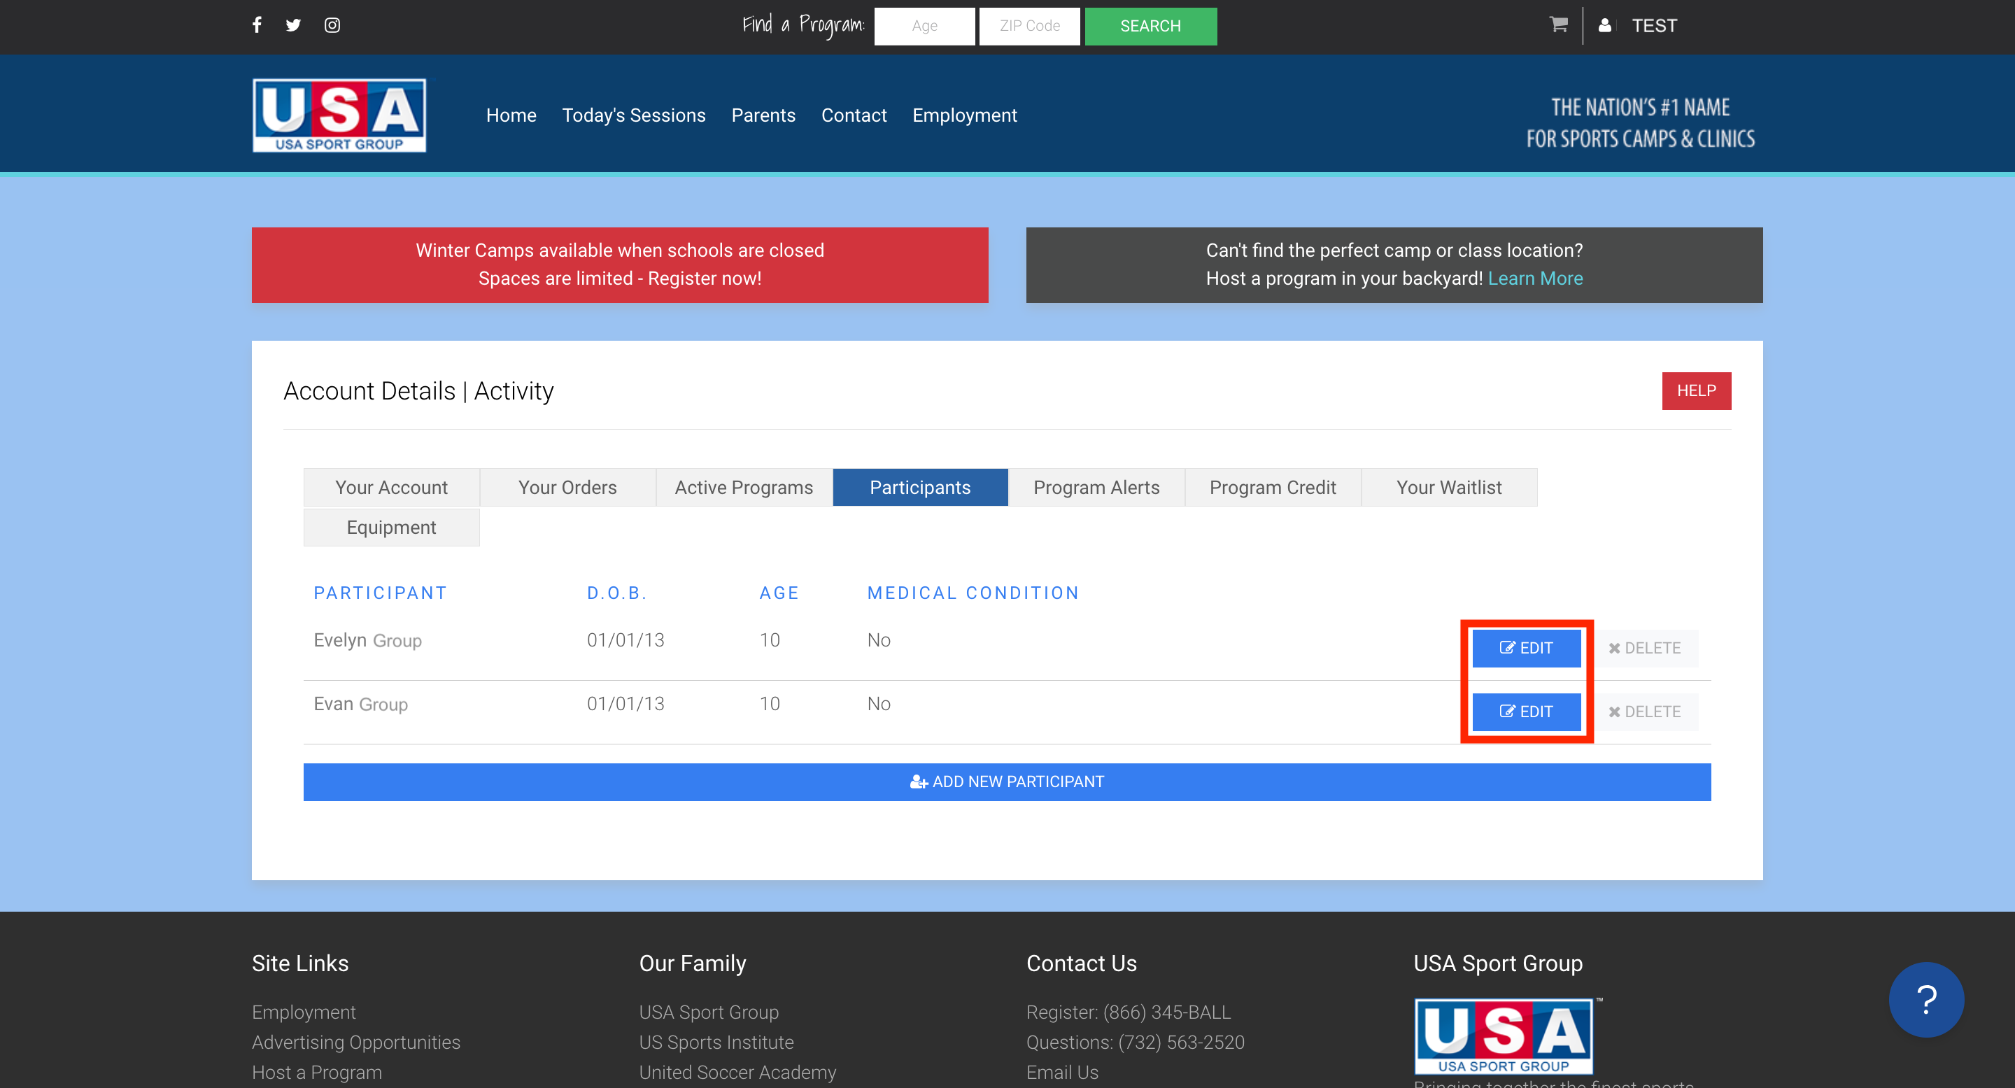The image size is (2015, 1088).
Task: Open the Learn More link
Action: [x=1535, y=278]
